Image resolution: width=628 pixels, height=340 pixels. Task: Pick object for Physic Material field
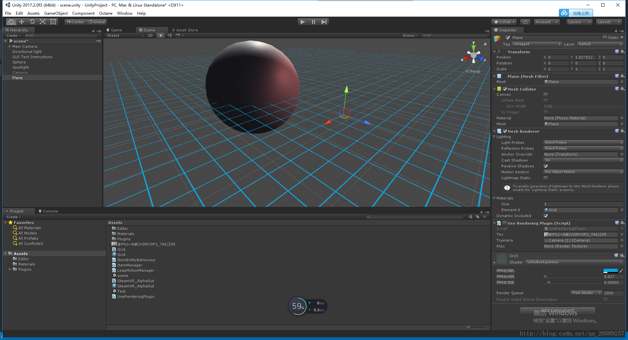pos(622,118)
